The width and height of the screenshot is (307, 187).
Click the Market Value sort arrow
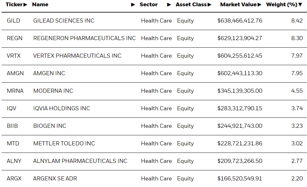coord(260,5)
